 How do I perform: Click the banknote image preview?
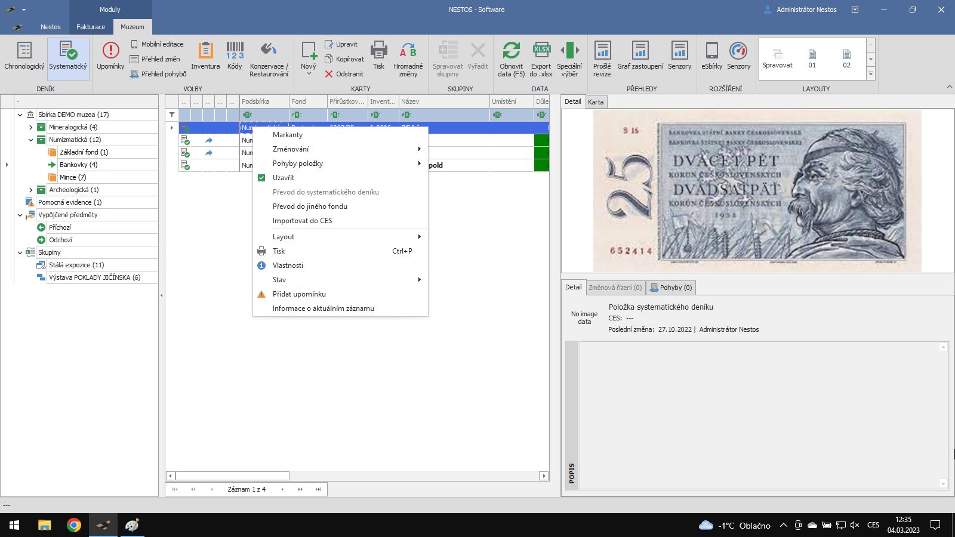(x=757, y=191)
